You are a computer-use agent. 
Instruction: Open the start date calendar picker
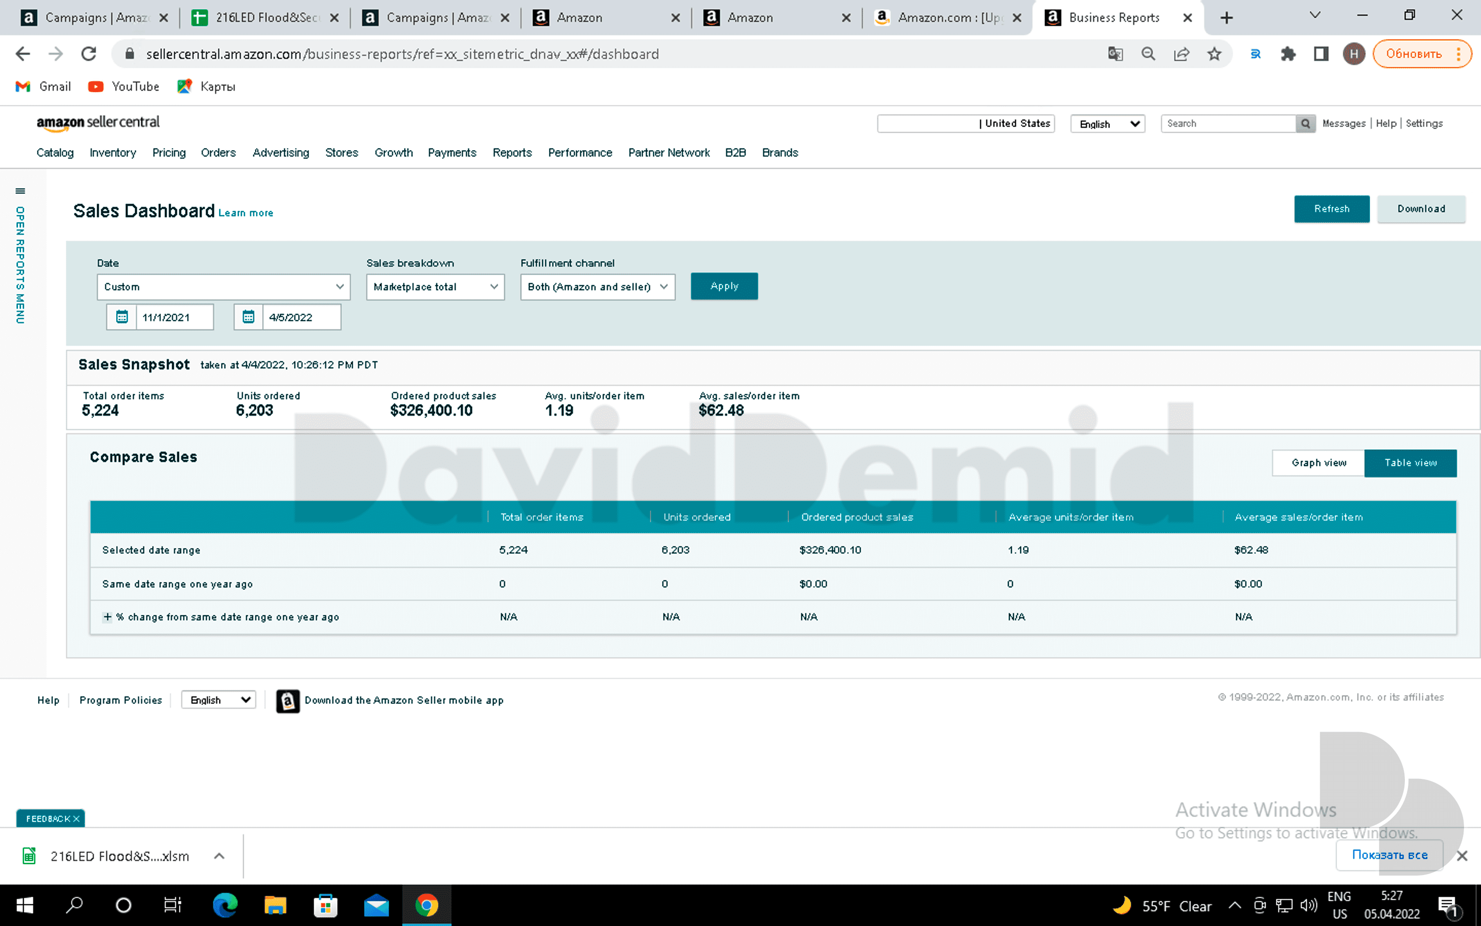[x=122, y=316]
